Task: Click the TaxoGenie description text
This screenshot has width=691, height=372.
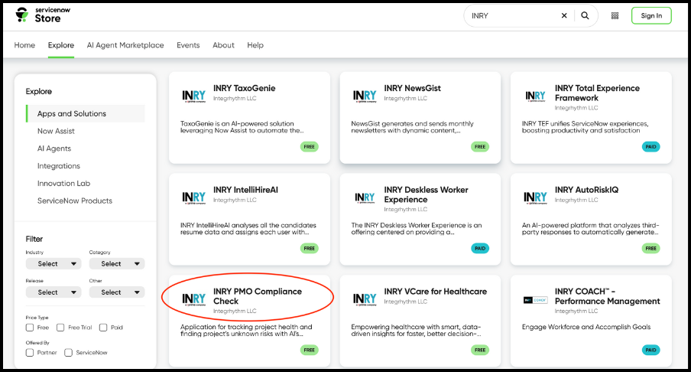Action: point(242,127)
